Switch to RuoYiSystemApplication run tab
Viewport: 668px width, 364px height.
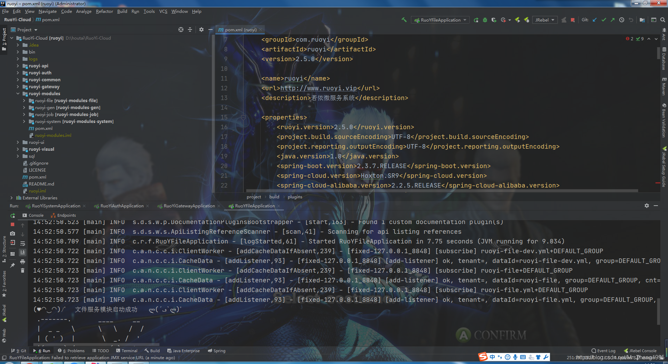coord(56,206)
